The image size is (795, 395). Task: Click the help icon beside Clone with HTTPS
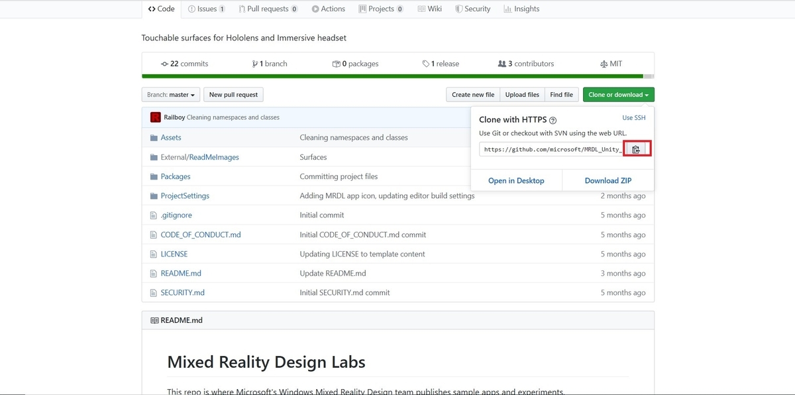pyautogui.click(x=553, y=121)
